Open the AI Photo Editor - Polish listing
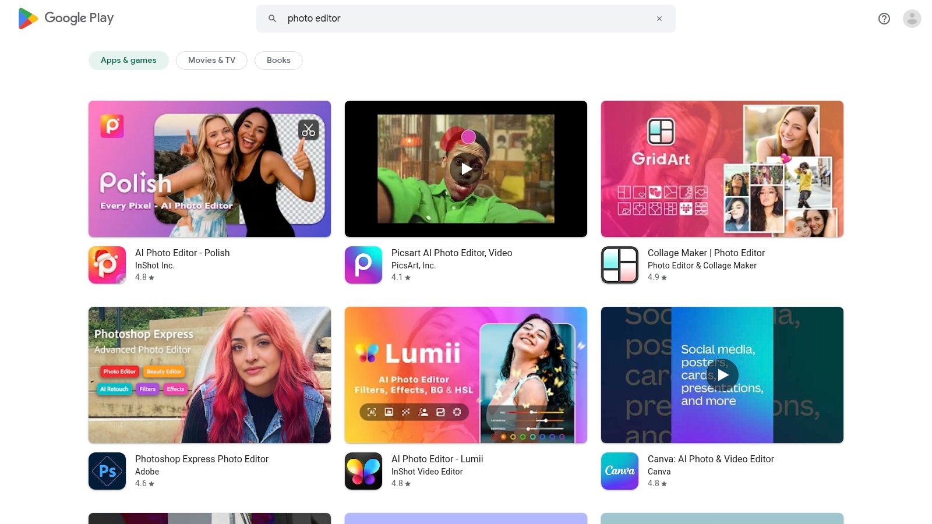Screen dimensions: 932x524 (x=182, y=253)
